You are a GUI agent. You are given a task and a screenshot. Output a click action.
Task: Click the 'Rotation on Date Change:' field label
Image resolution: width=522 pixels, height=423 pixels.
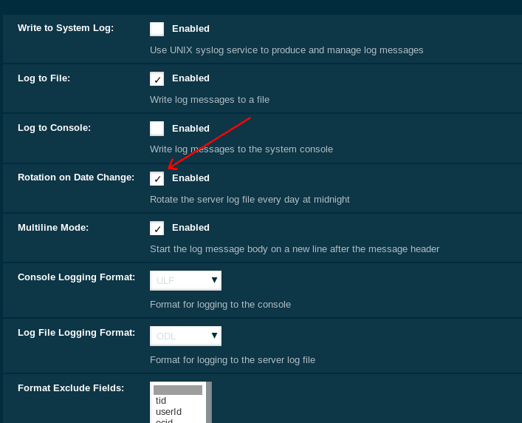point(76,177)
